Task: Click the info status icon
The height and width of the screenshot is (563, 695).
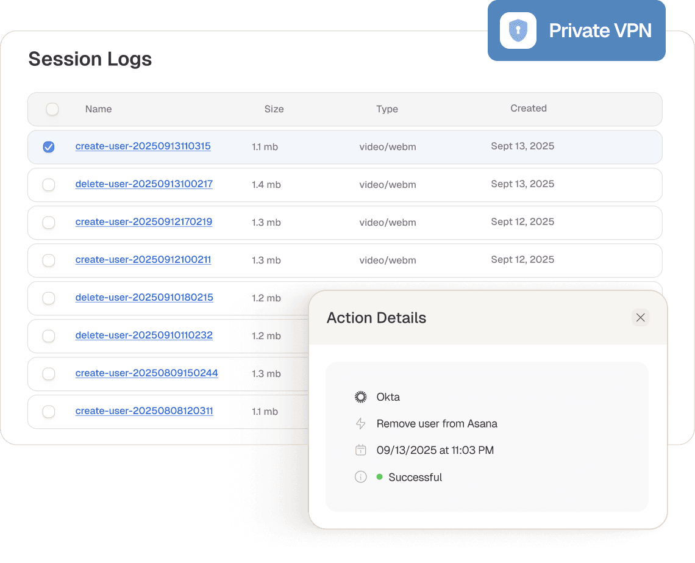Action: [x=360, y=477]
